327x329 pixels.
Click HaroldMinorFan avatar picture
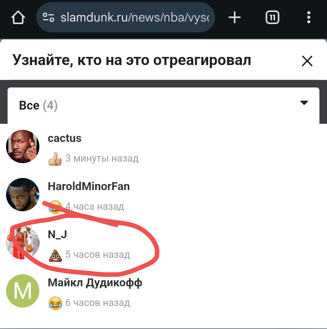pyautogui.click(x=23, y=195)
